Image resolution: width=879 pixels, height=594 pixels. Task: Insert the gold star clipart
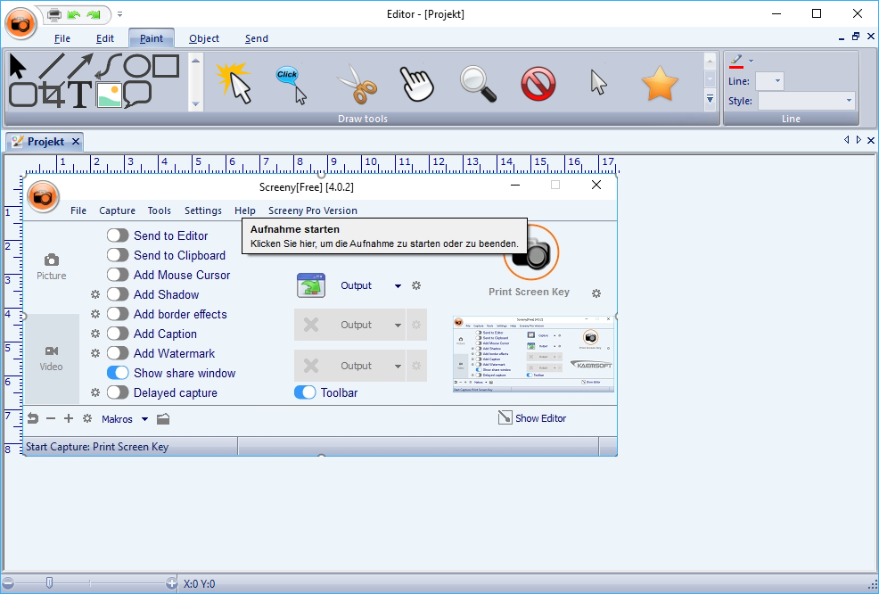[x=660, y=84]
